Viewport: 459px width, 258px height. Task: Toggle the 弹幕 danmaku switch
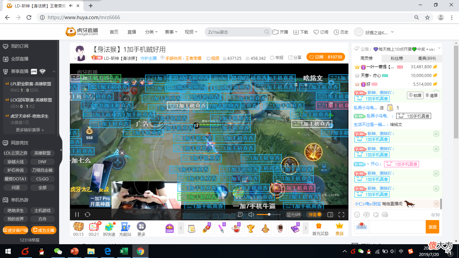coord(315,215)
